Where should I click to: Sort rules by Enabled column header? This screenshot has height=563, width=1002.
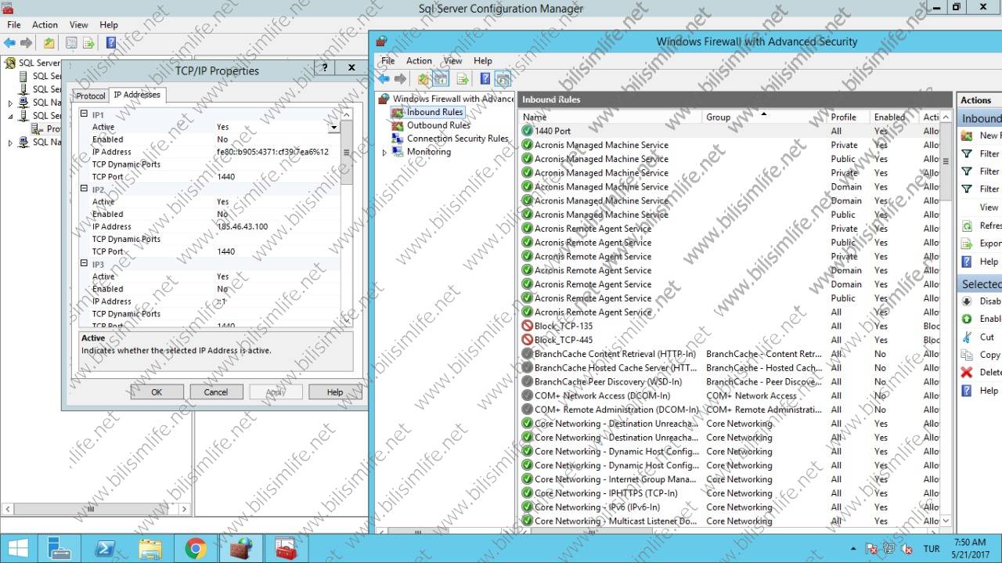895,117
